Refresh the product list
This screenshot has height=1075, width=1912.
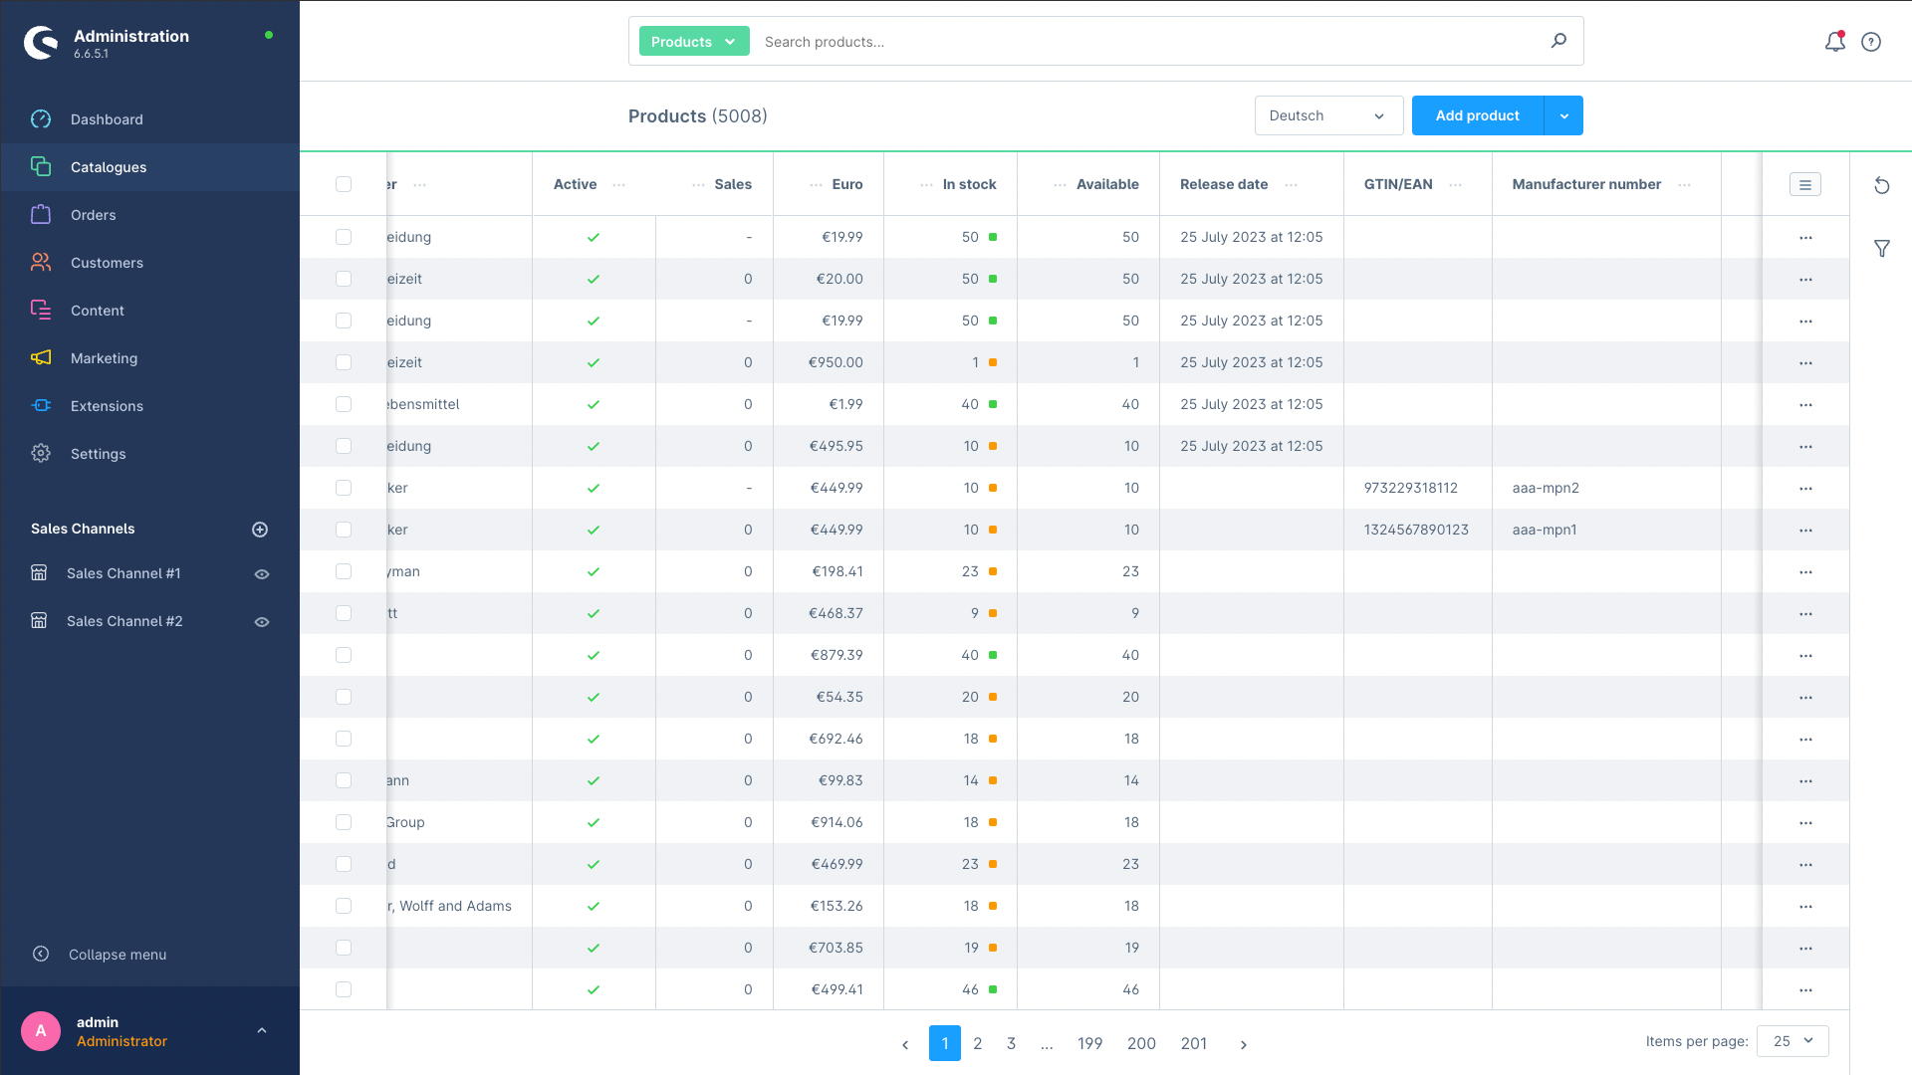pyautogui.click(x=1881, y=185)
